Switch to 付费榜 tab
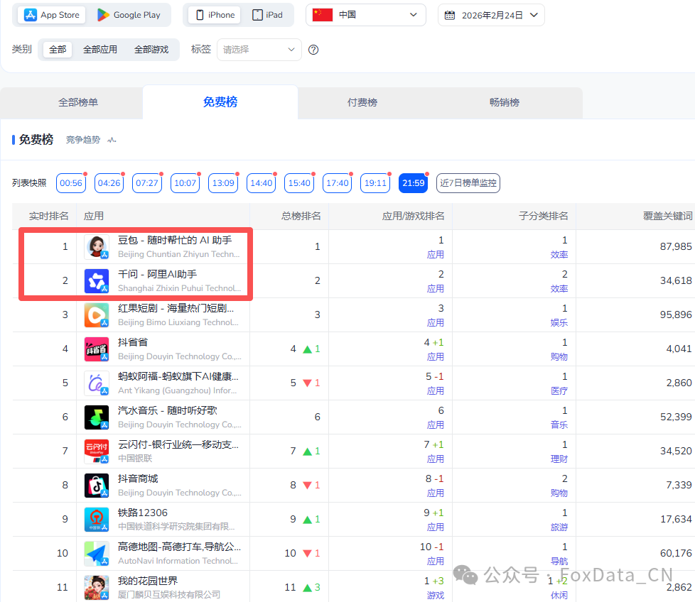The image size is (695, 602). pyautogui.click(x=362, y=102)
